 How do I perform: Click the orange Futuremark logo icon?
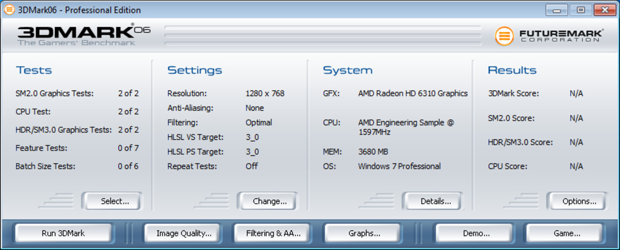[504, 36]
